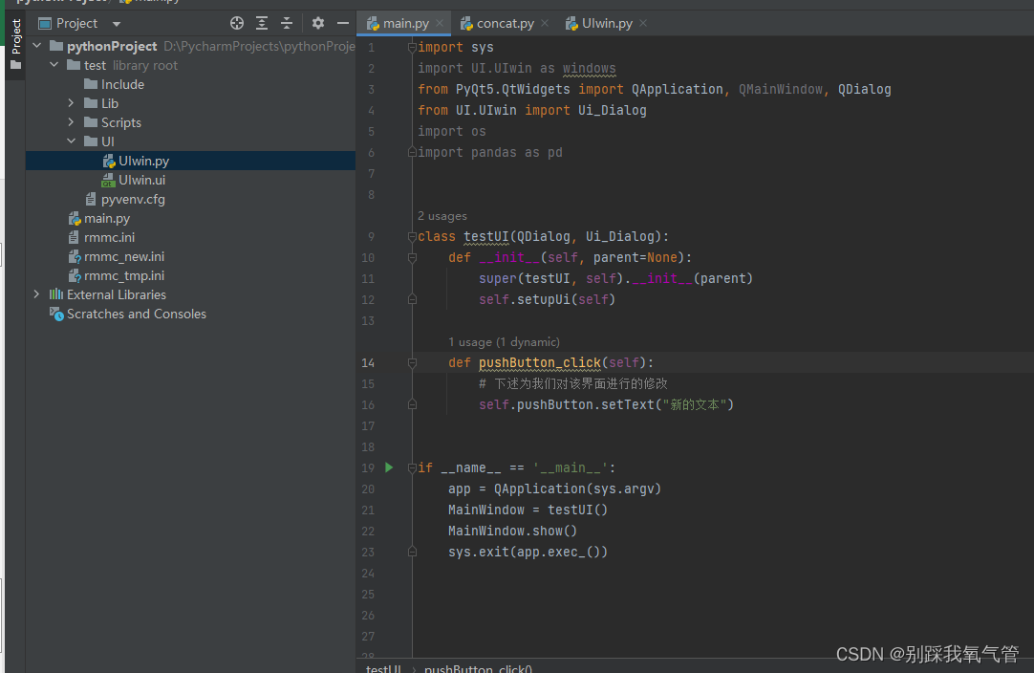This screenshot has width=1034, height=673.
Task: Click the Chinese comment on line 15
Action: [573, 383]
